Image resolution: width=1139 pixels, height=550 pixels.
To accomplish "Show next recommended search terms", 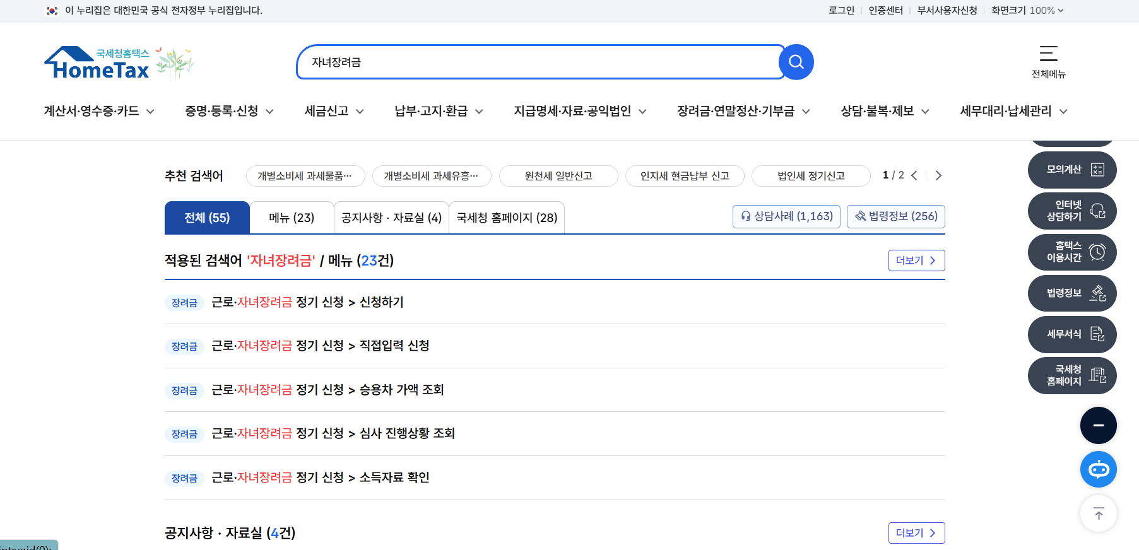I will (x=938, y=175).
